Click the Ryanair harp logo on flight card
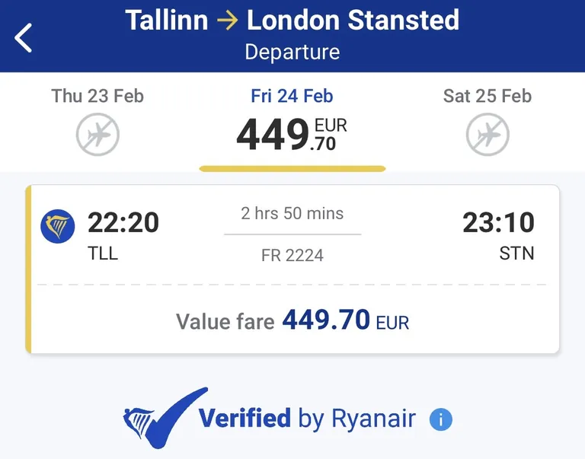Image resolution: width=585 pixels, height=459 pixels. [57, 226]
